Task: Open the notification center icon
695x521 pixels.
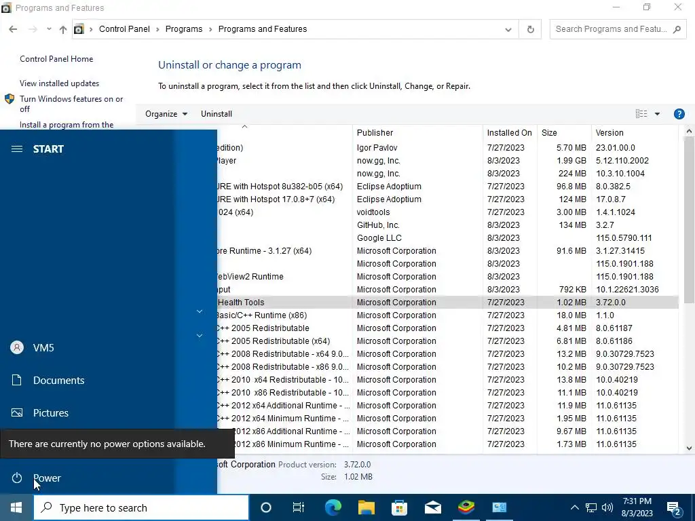Action: click(674, 508)
